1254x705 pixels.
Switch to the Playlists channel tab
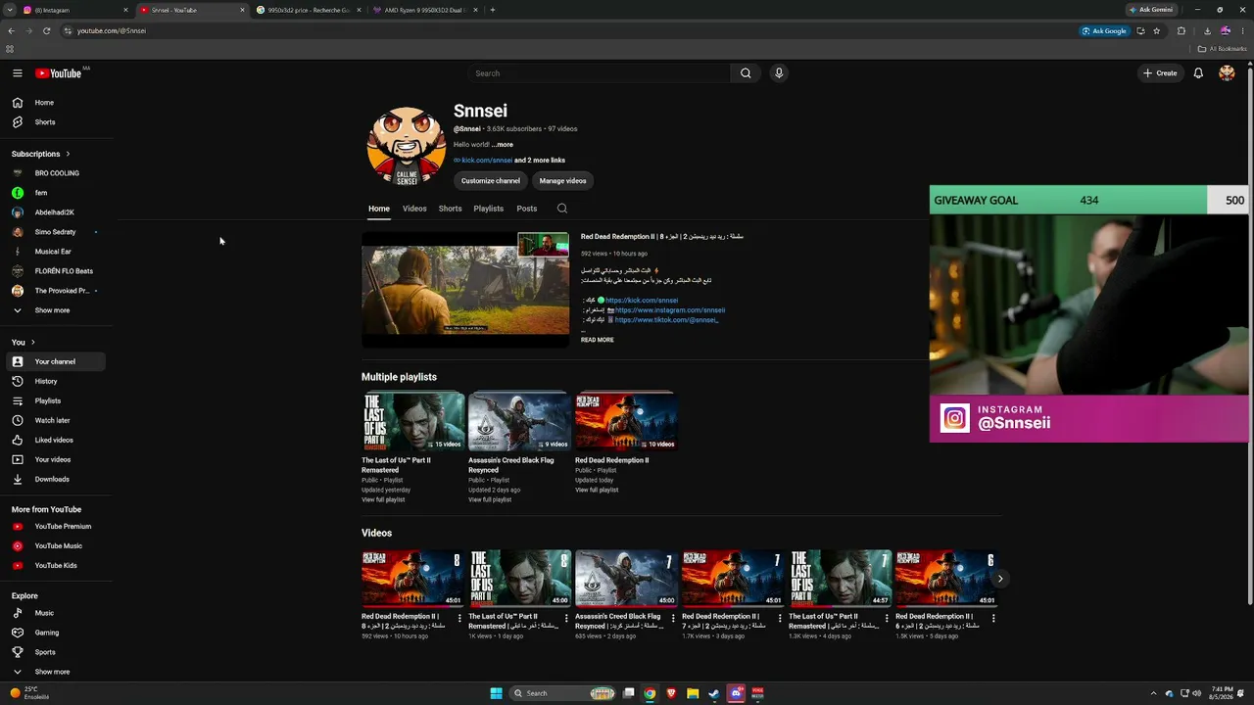(x=488, y=209)
